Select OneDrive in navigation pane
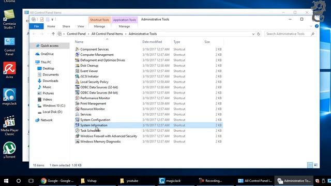331x186 pixels. 47,54
